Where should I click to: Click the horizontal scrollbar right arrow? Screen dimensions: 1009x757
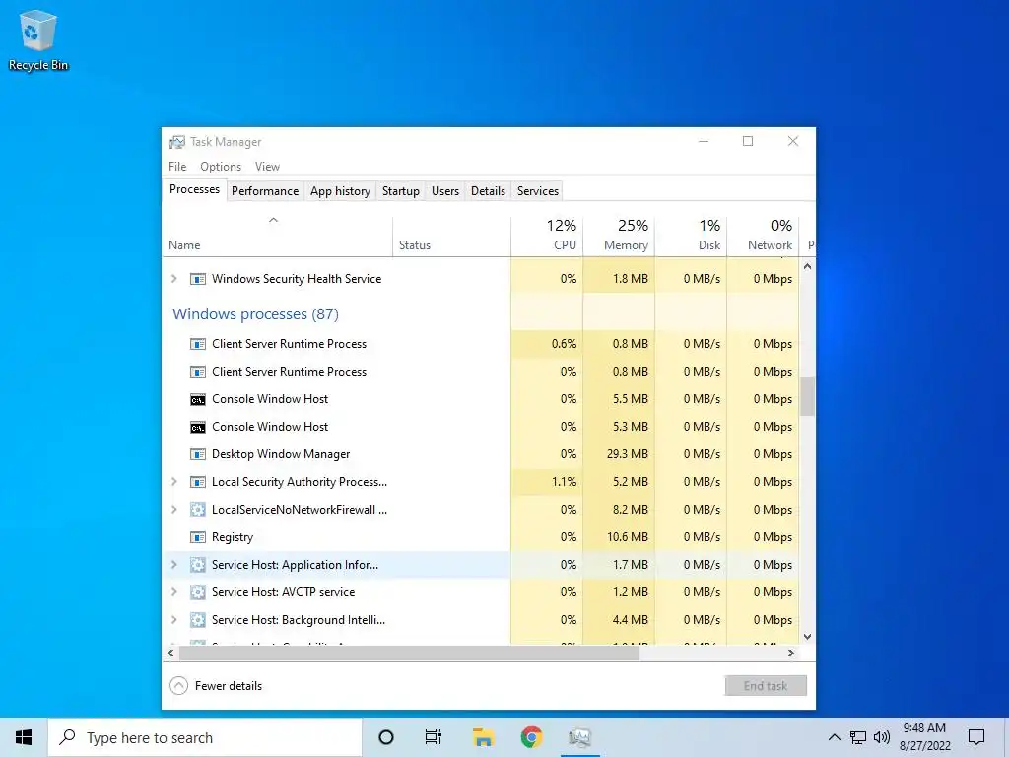click(x=791, y=653)
